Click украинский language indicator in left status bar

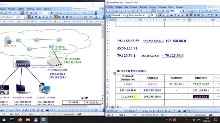pyautogui.click(x=69, y=114)
